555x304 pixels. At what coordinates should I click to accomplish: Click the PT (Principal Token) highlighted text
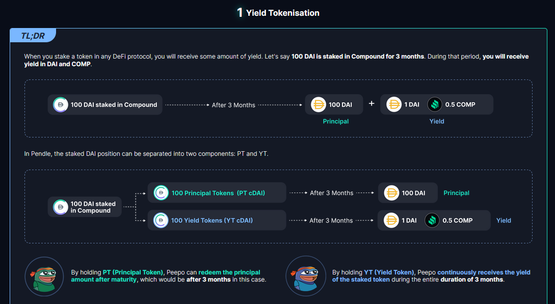pos(133,272)
